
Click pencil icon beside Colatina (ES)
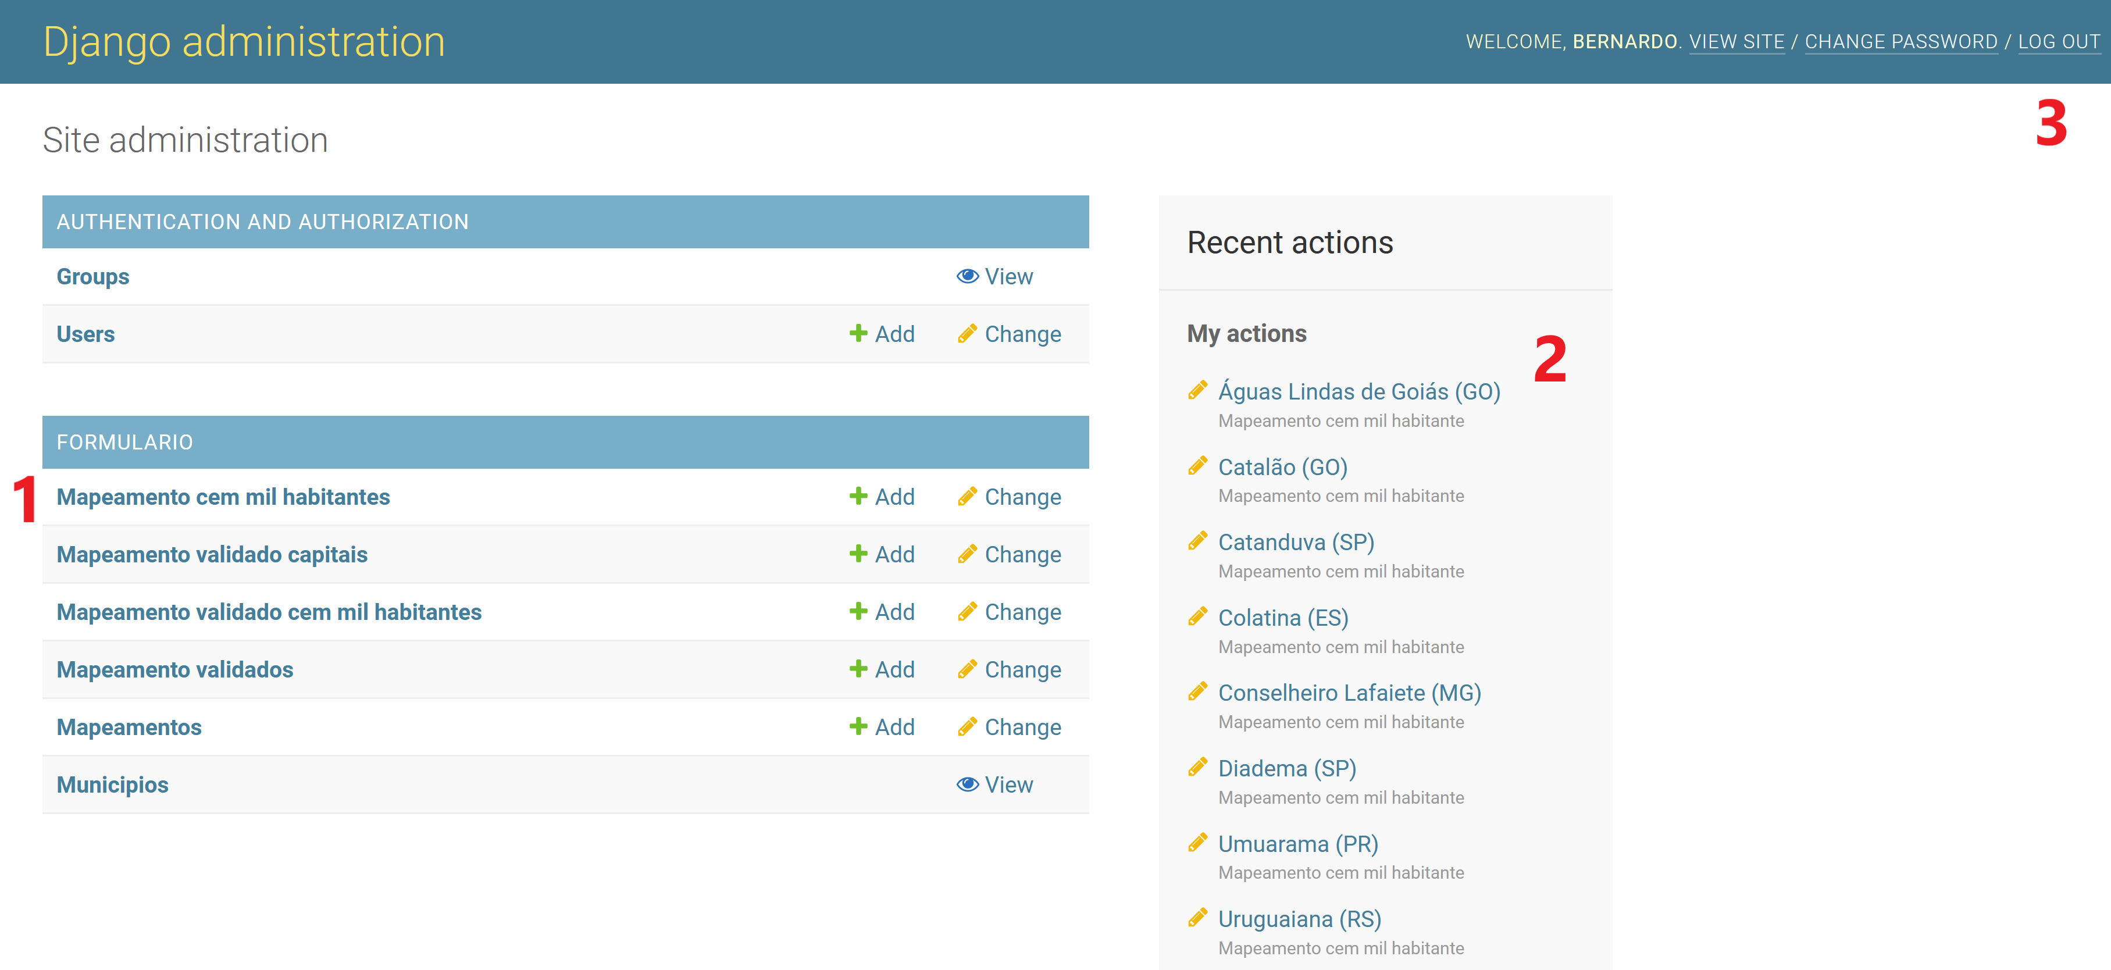1197,616
